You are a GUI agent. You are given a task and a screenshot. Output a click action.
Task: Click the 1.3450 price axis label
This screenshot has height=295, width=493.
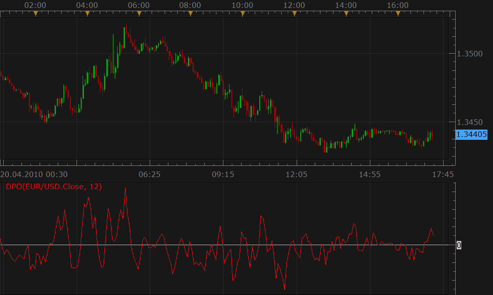[470, 122]
